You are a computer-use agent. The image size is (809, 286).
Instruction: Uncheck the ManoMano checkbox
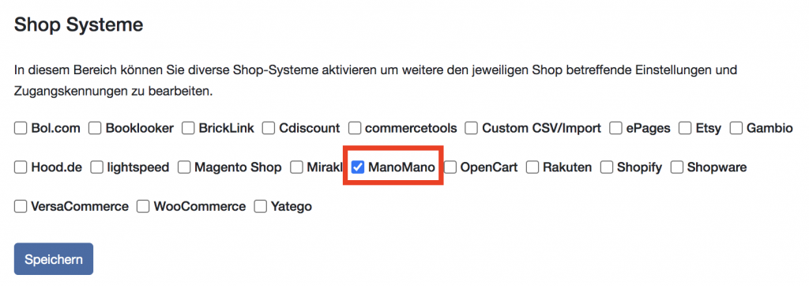358,167
